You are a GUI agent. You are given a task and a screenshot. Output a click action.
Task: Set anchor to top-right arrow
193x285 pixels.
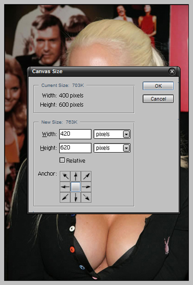tap(86, 176)
